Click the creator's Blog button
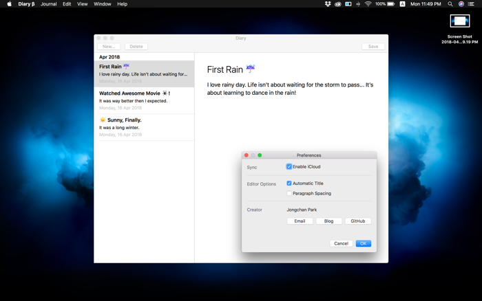The width and height of the screenshot is (482, 301). pos(328,221)
